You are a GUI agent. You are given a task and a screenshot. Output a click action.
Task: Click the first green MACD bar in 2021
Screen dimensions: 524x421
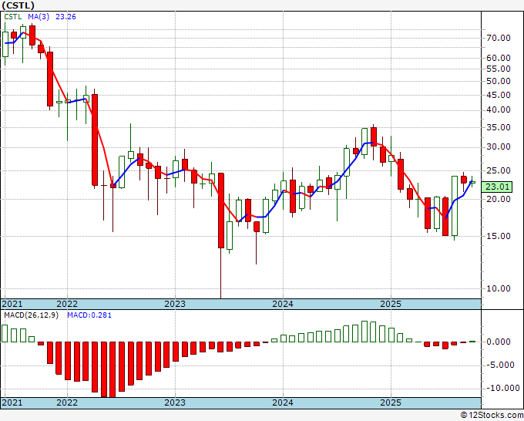[5, 333]
